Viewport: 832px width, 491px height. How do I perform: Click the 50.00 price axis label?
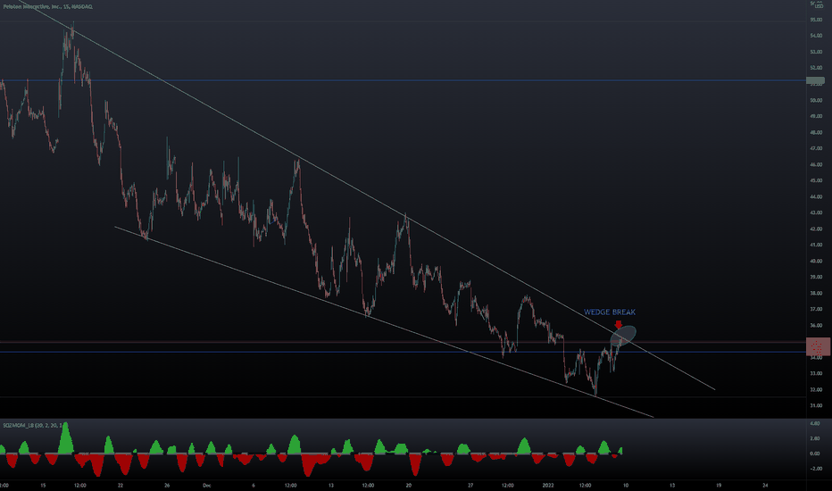click(x=816, y=100)
